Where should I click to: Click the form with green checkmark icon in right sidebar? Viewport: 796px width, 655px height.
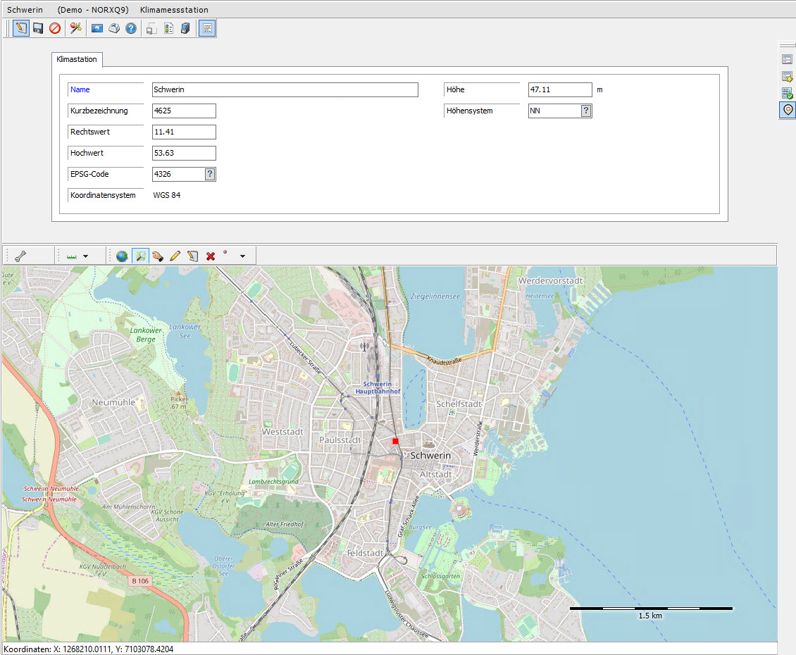click(787, 94)
